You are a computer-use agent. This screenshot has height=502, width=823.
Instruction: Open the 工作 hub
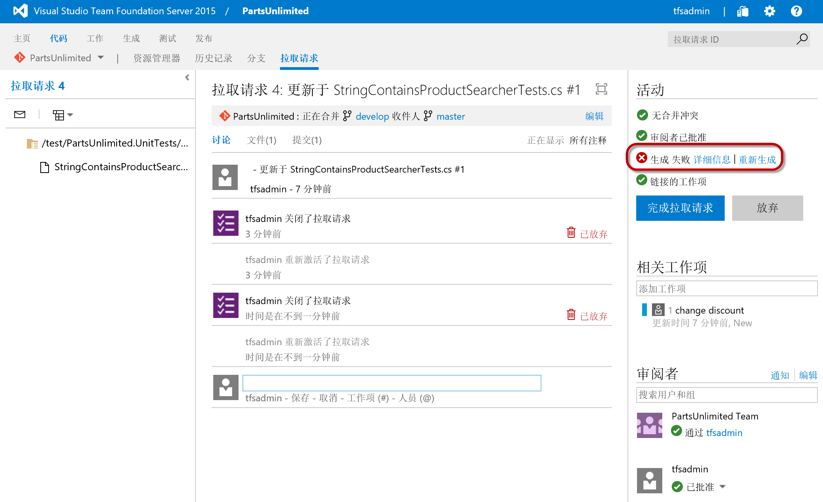tap(95, 38)
